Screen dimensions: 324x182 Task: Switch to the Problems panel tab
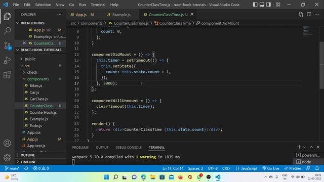tap(80, 147)
